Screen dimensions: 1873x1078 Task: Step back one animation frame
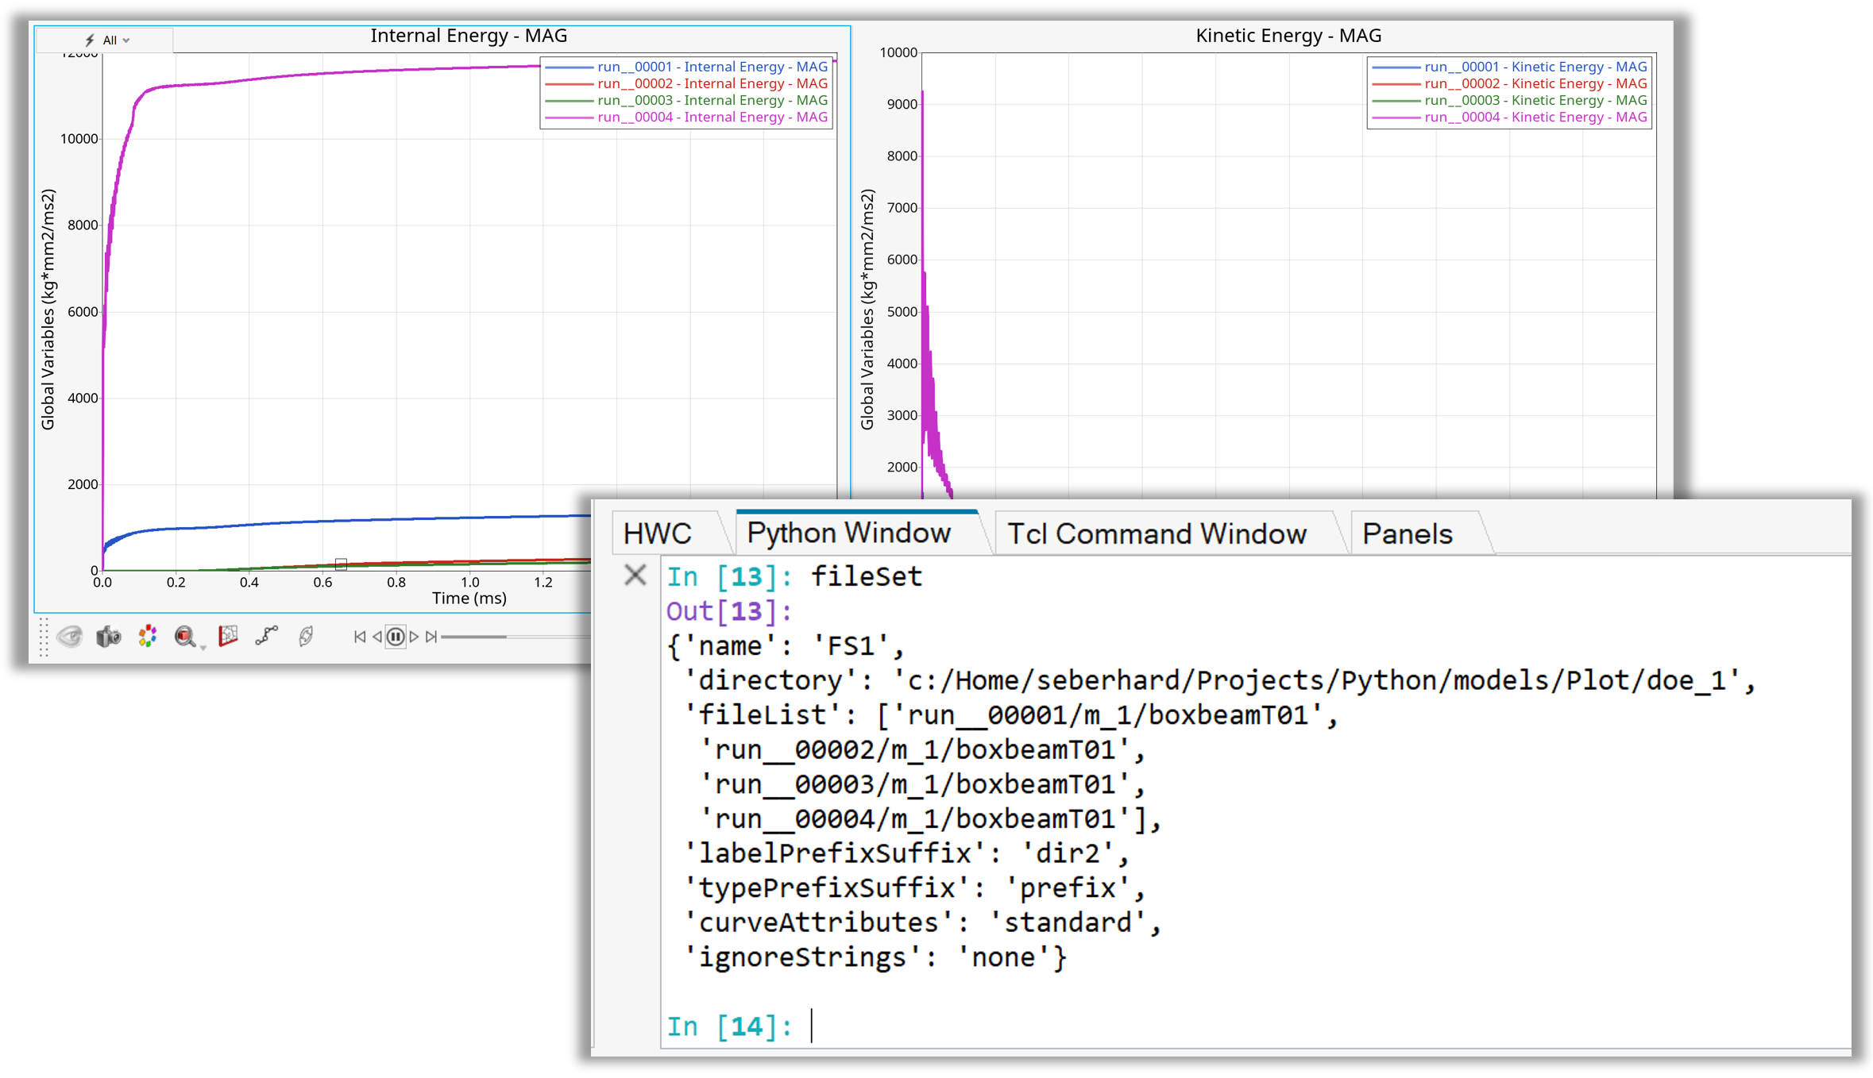(x=377, y=637)
